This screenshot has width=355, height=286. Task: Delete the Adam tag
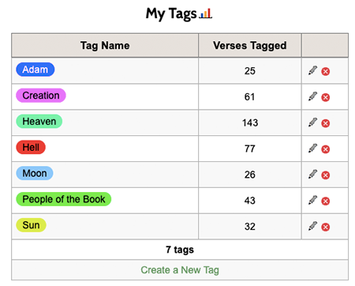[326, 71]
